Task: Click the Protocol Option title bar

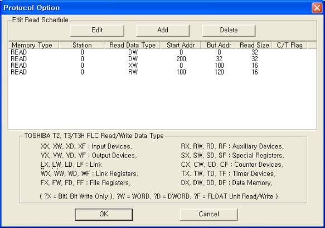Action: pos(156,8)
